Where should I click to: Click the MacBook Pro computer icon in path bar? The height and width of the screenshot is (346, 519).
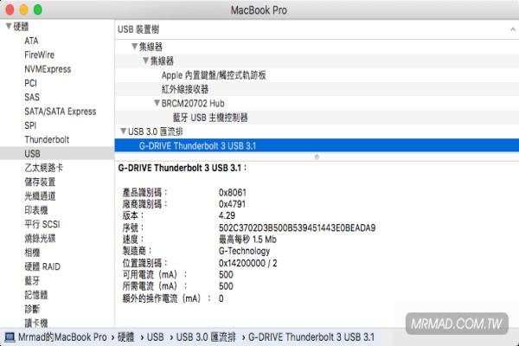pyautogui.click(x=10, y=337)
